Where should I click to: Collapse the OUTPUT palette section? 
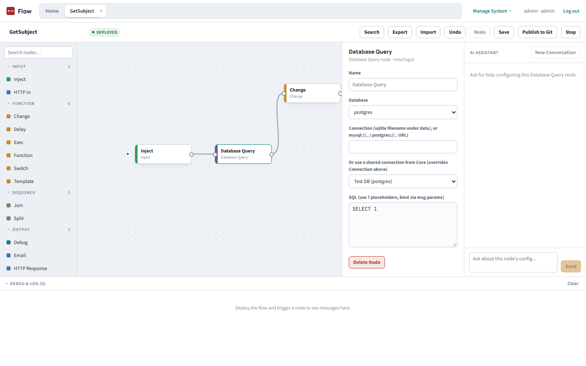[x=38, y=230]
